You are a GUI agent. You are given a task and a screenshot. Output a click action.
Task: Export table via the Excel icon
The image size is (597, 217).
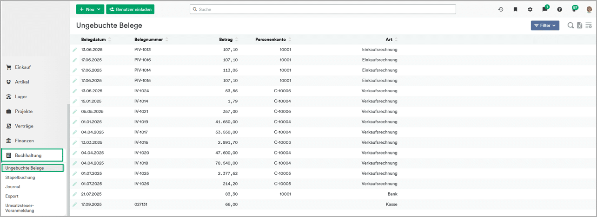(x=580, y=26)
